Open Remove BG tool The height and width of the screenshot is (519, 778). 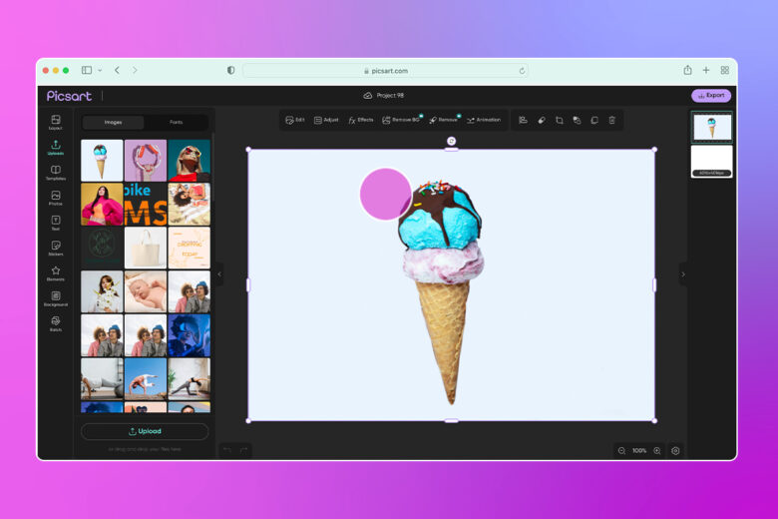(401, 120)
